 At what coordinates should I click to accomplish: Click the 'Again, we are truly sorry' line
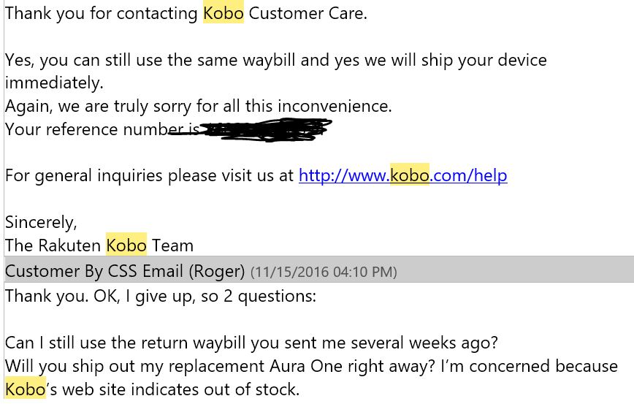[x=198, y=106]
